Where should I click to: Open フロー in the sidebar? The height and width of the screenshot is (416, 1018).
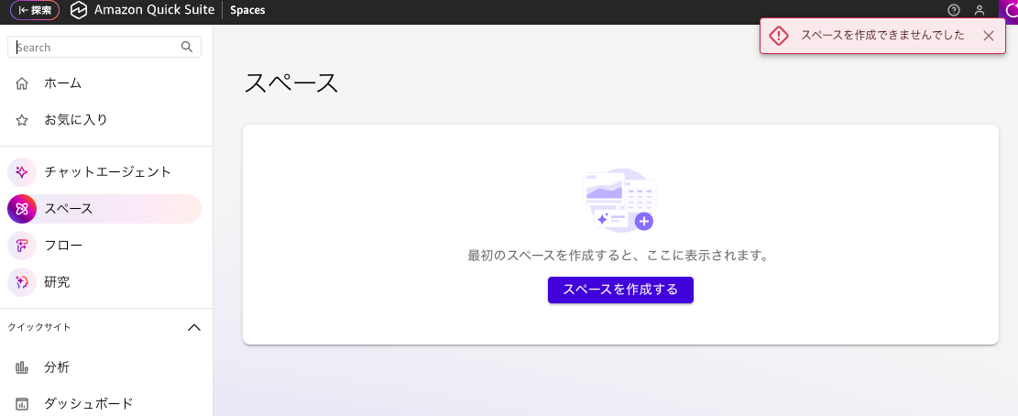coord(104,246)
